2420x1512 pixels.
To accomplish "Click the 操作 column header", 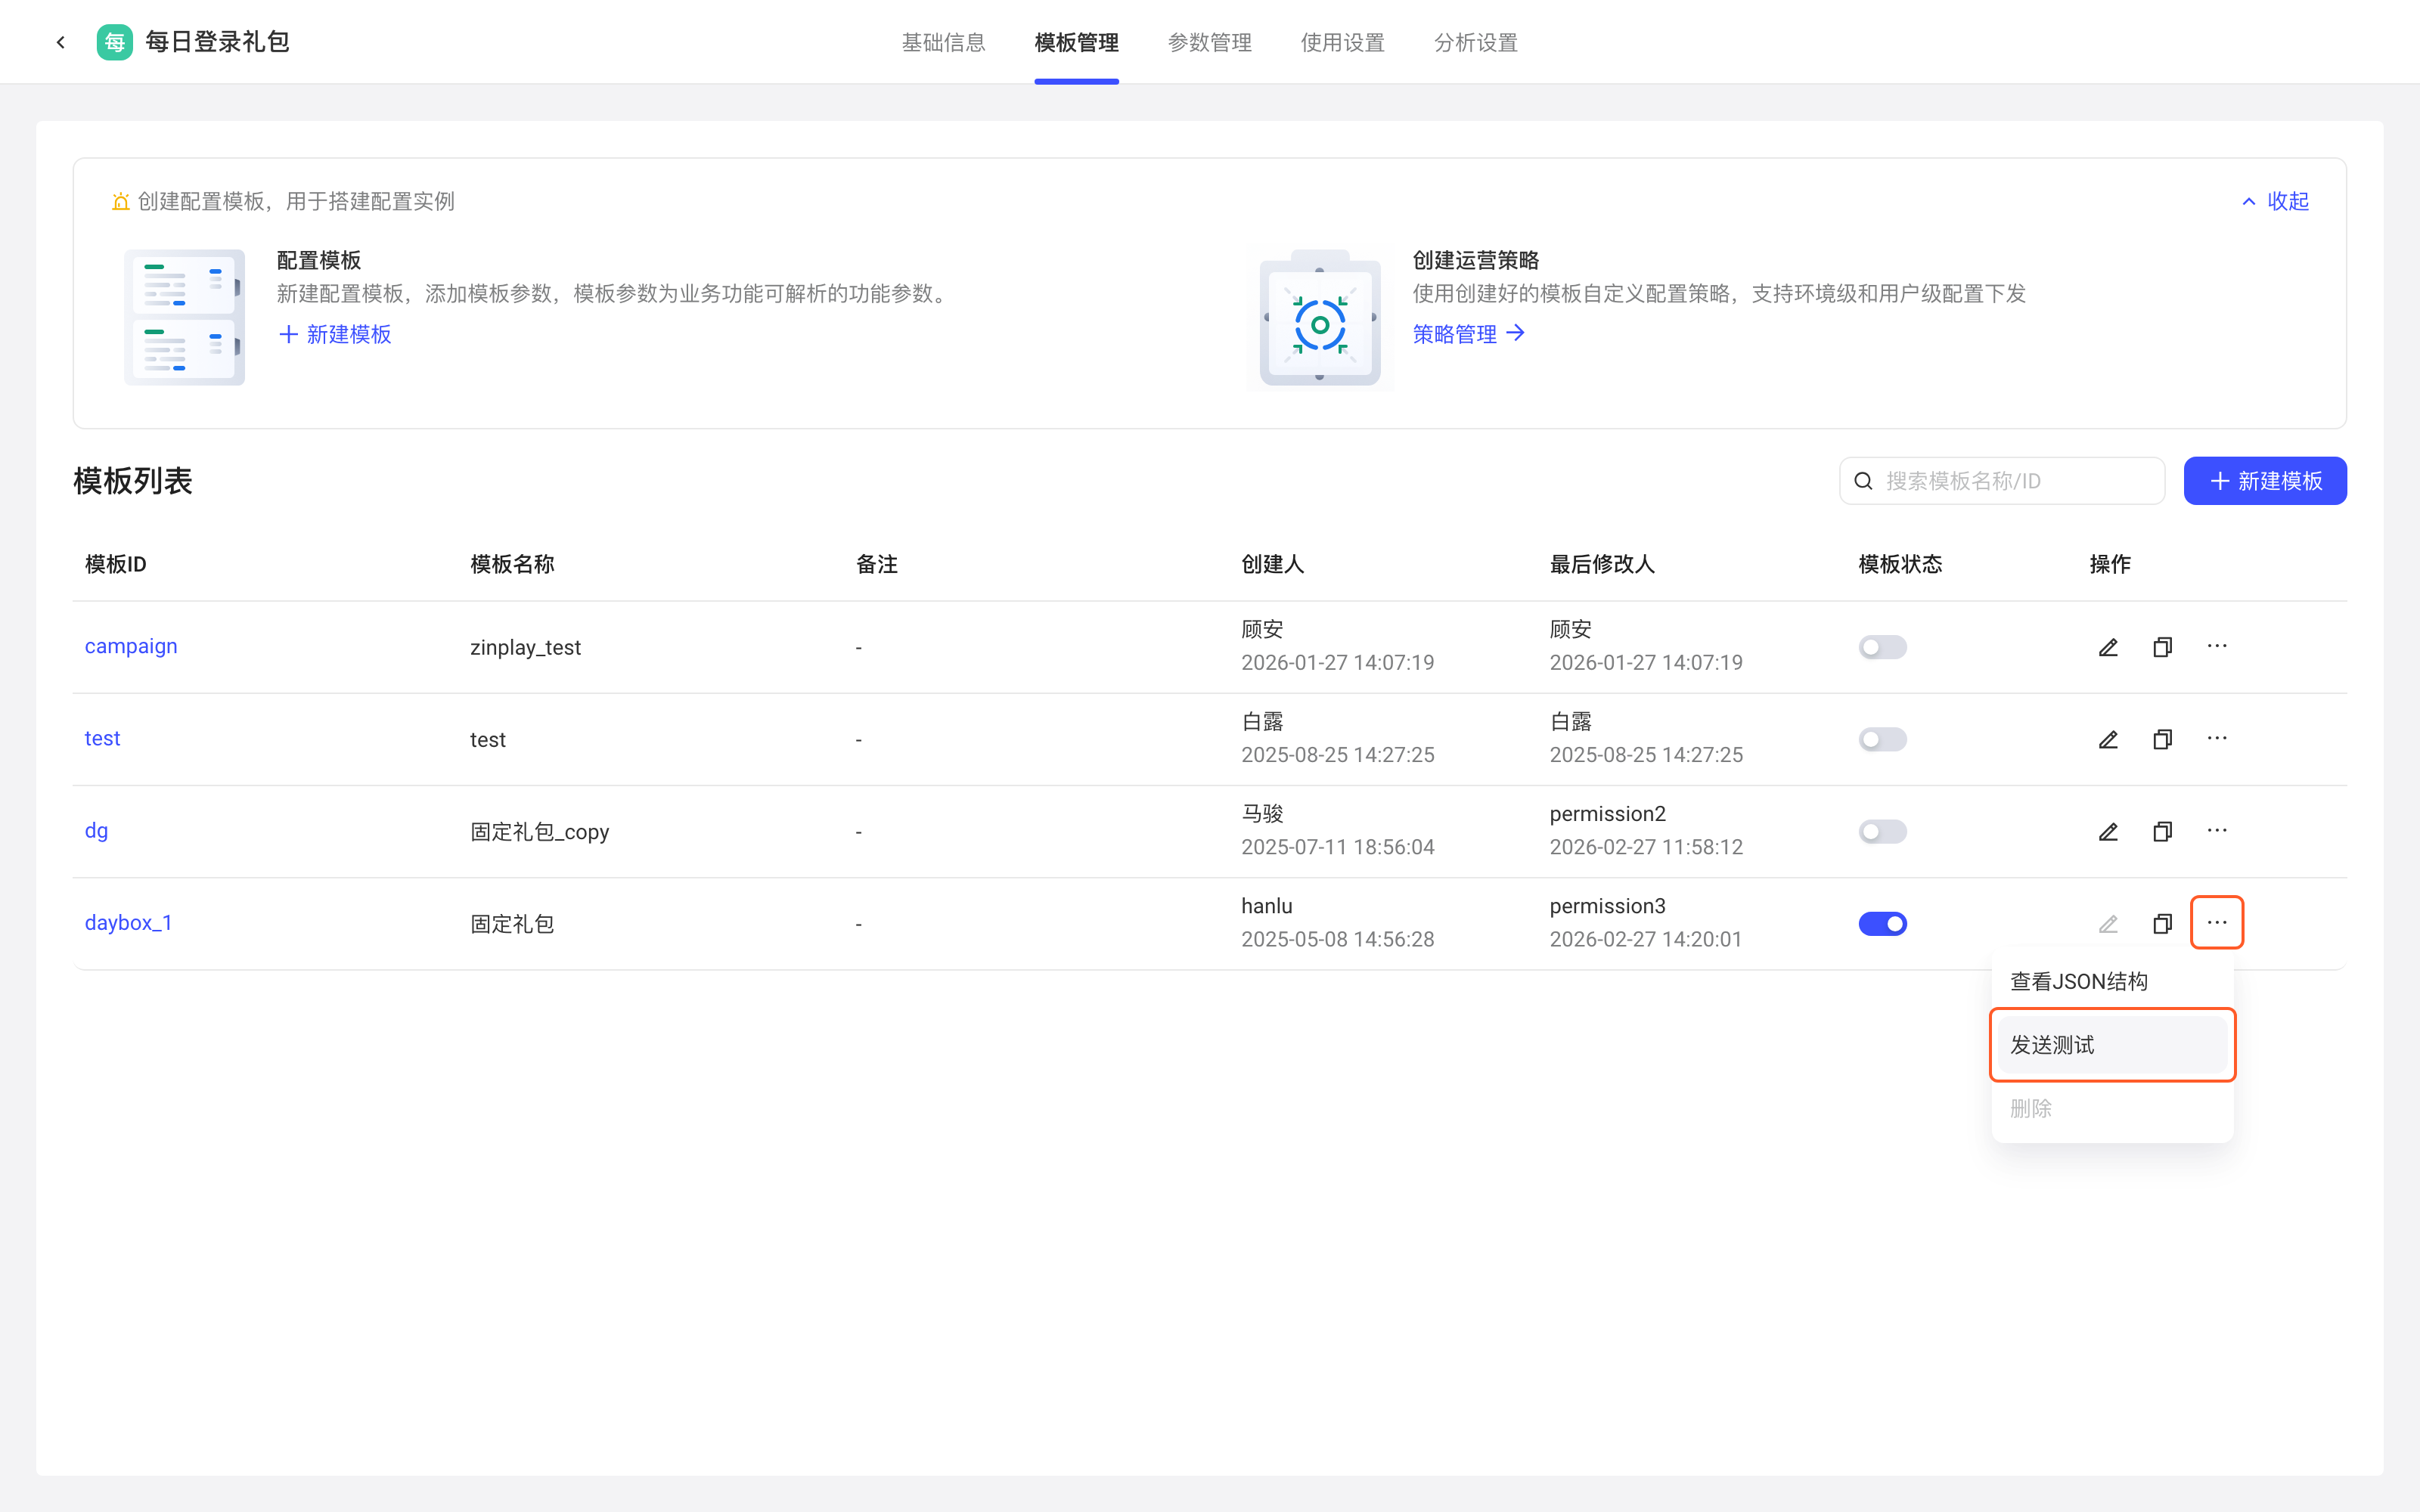I will tap(2110, 564).
